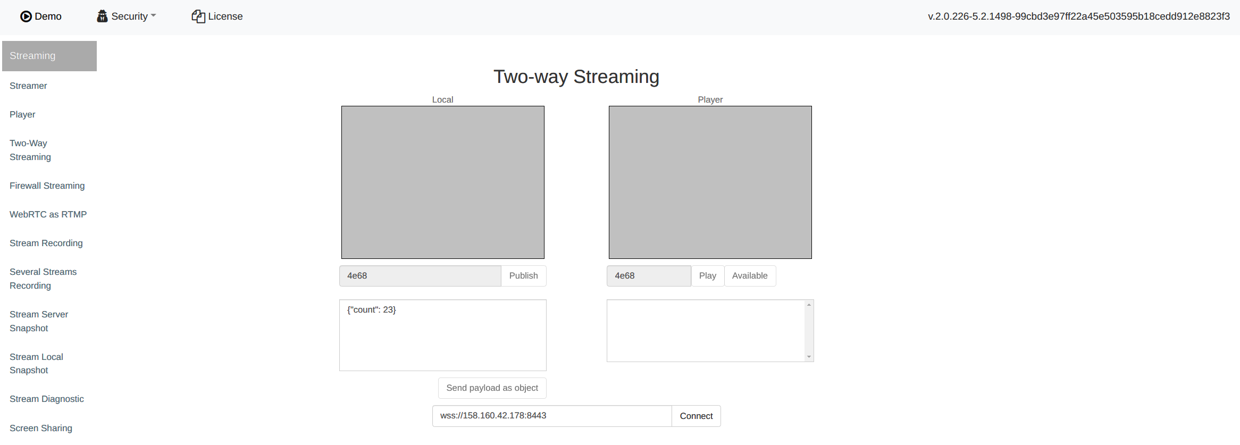
Task: Click the scroll-down arrow in the player message box
Action: click(809, 357)
